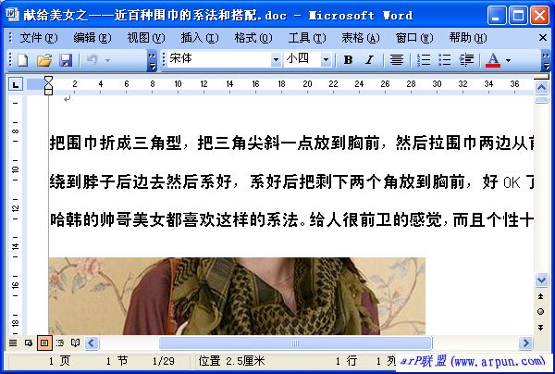Click text line starting 绕到脖子后边
Image resolution: width=555 pixels, height=374 pixels.
(x=291, y=181)
